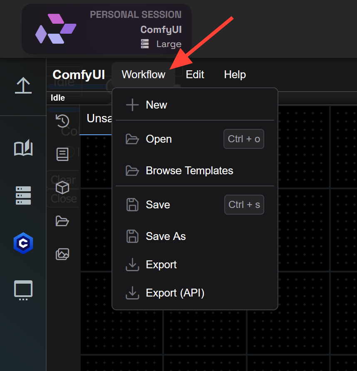
Task: Click the floppy disk icon beside Save As
Action: coord(132,236)
